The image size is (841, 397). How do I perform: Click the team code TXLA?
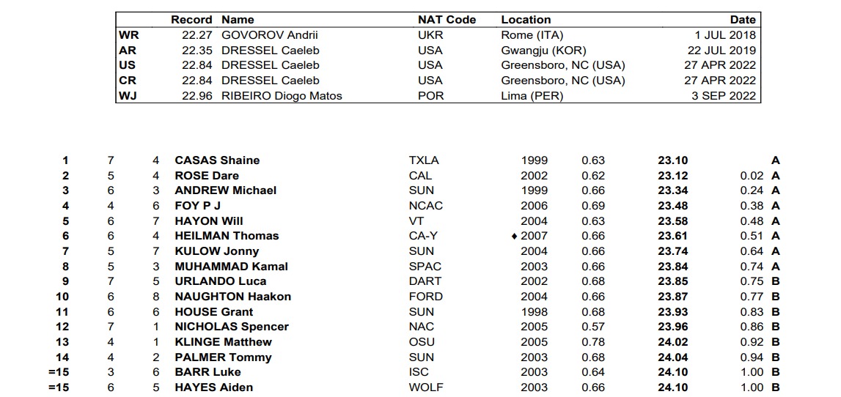click(x=426, y=160)
